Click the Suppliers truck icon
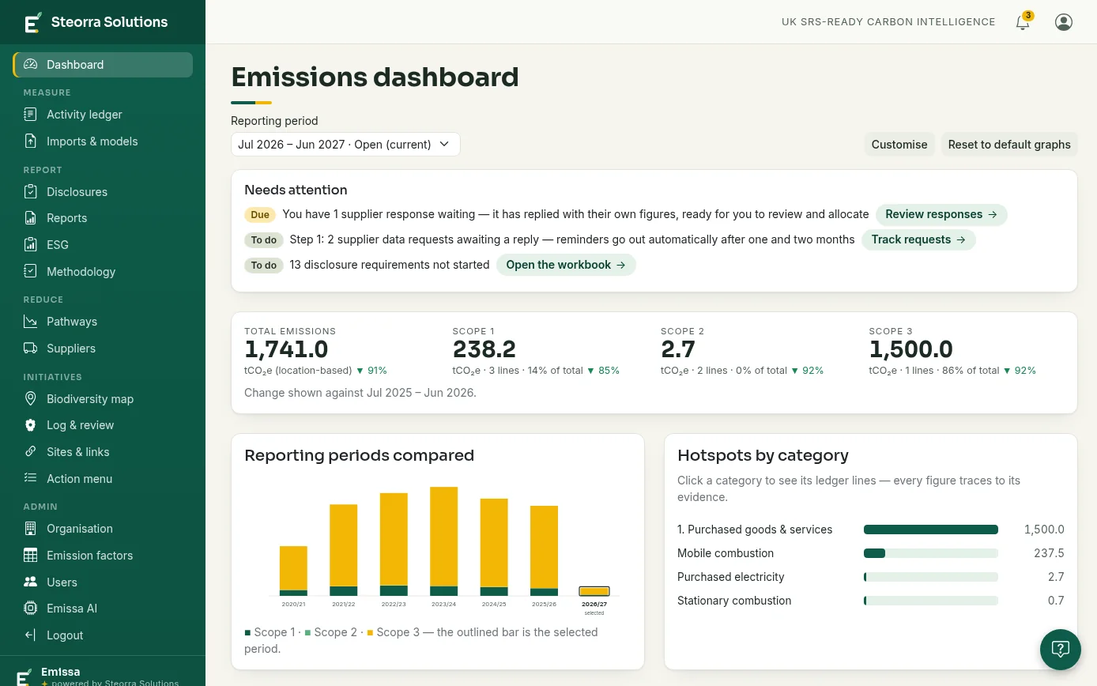This screenshot has height=686, width=1097. click(x=31, y=349)
